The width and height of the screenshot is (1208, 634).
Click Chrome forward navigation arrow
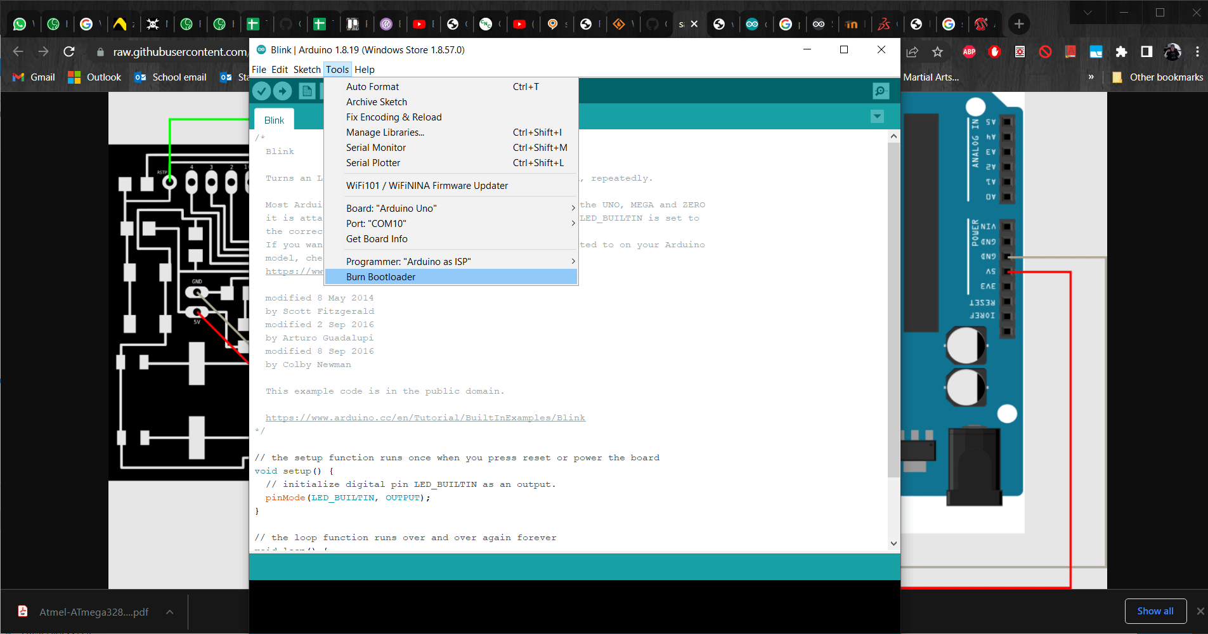click(x=43, y=52)
